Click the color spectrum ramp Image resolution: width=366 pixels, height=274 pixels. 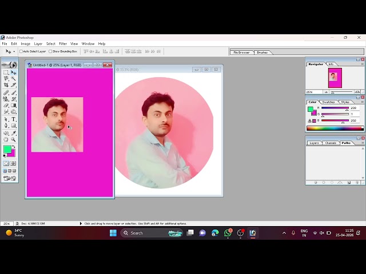[335, 128]
